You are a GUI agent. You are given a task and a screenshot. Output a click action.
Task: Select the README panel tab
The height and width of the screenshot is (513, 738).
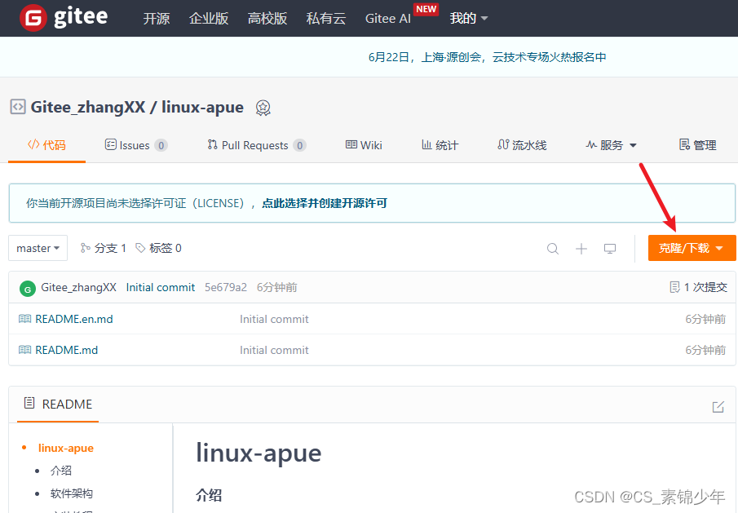[x=58, y=404]
